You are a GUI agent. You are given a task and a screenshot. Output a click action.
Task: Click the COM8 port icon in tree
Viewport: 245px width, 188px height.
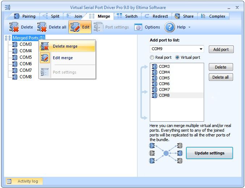15,77
